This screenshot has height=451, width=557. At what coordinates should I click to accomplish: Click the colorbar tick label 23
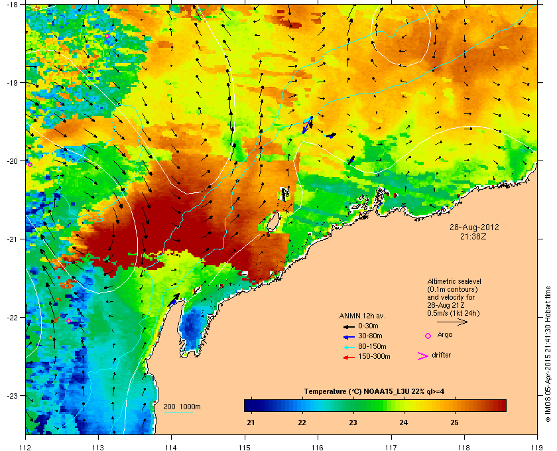click(x=353, y=422)
